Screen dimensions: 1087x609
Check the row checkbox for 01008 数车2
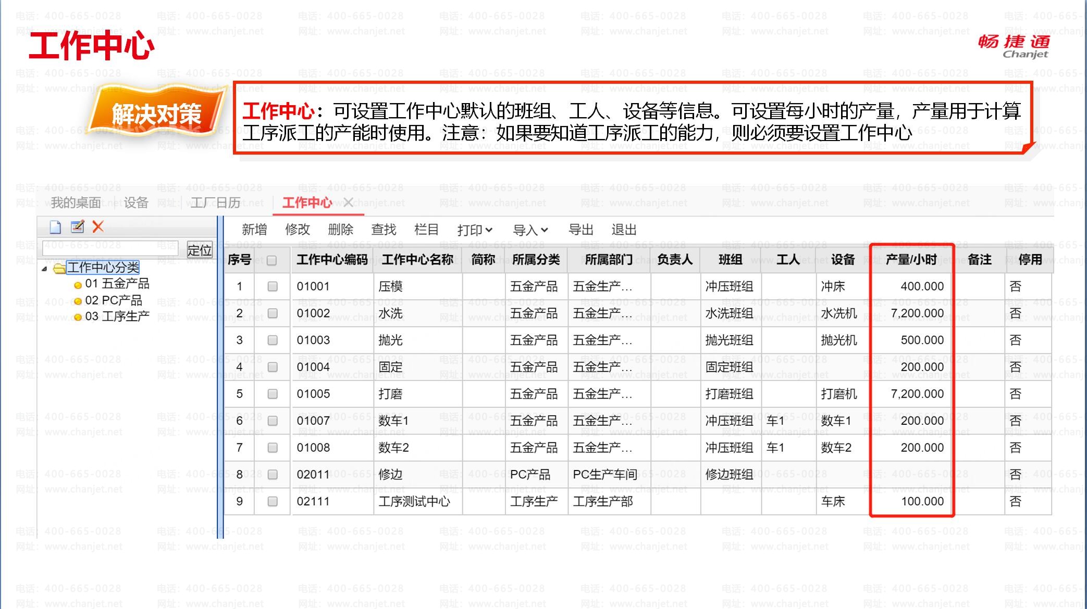273,448
